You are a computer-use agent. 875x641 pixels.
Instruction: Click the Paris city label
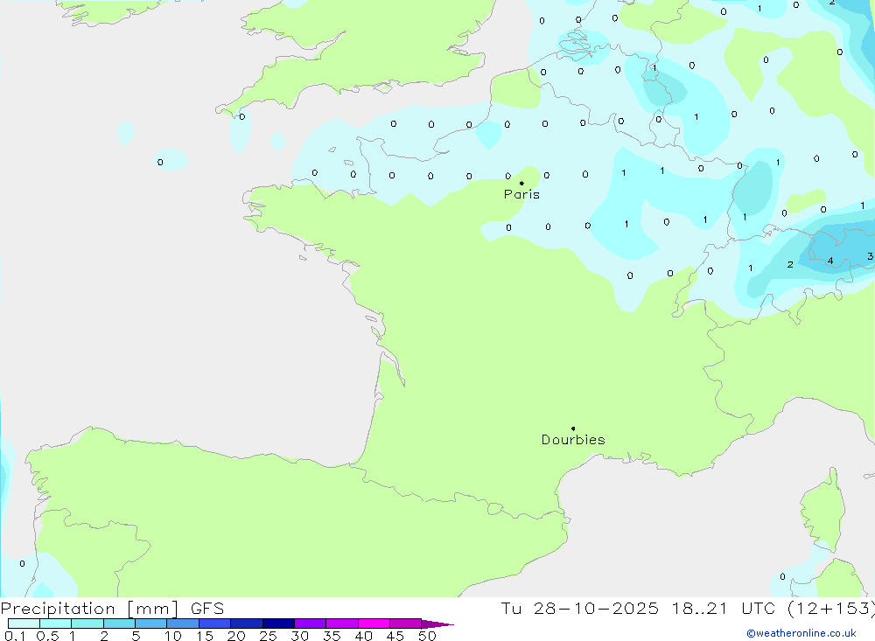click(521, 194)
